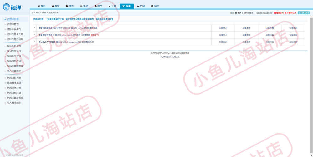Click the 资源库列表 heading above the table
The image size is (313, 157).
click(38, 19)
